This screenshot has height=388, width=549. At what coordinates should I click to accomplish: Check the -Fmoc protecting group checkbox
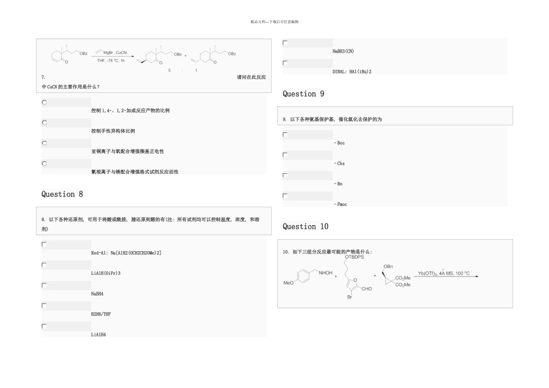(285, 196)
